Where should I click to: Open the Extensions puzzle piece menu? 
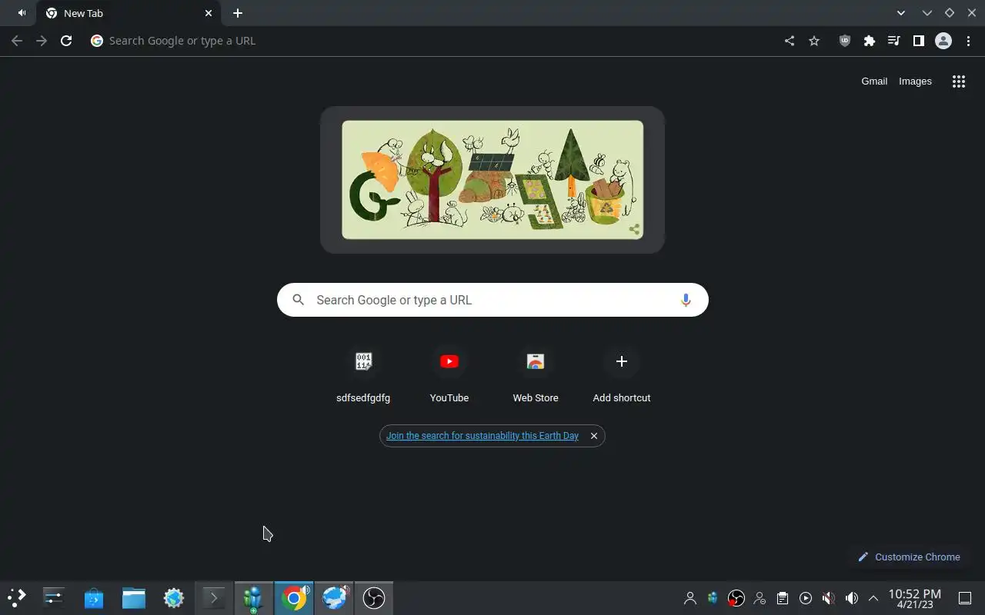pos(870,41)
